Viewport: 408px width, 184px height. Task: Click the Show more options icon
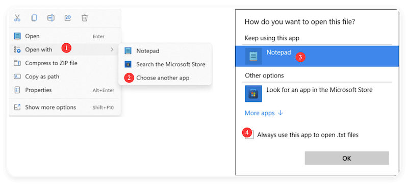(x=17, y=107)
